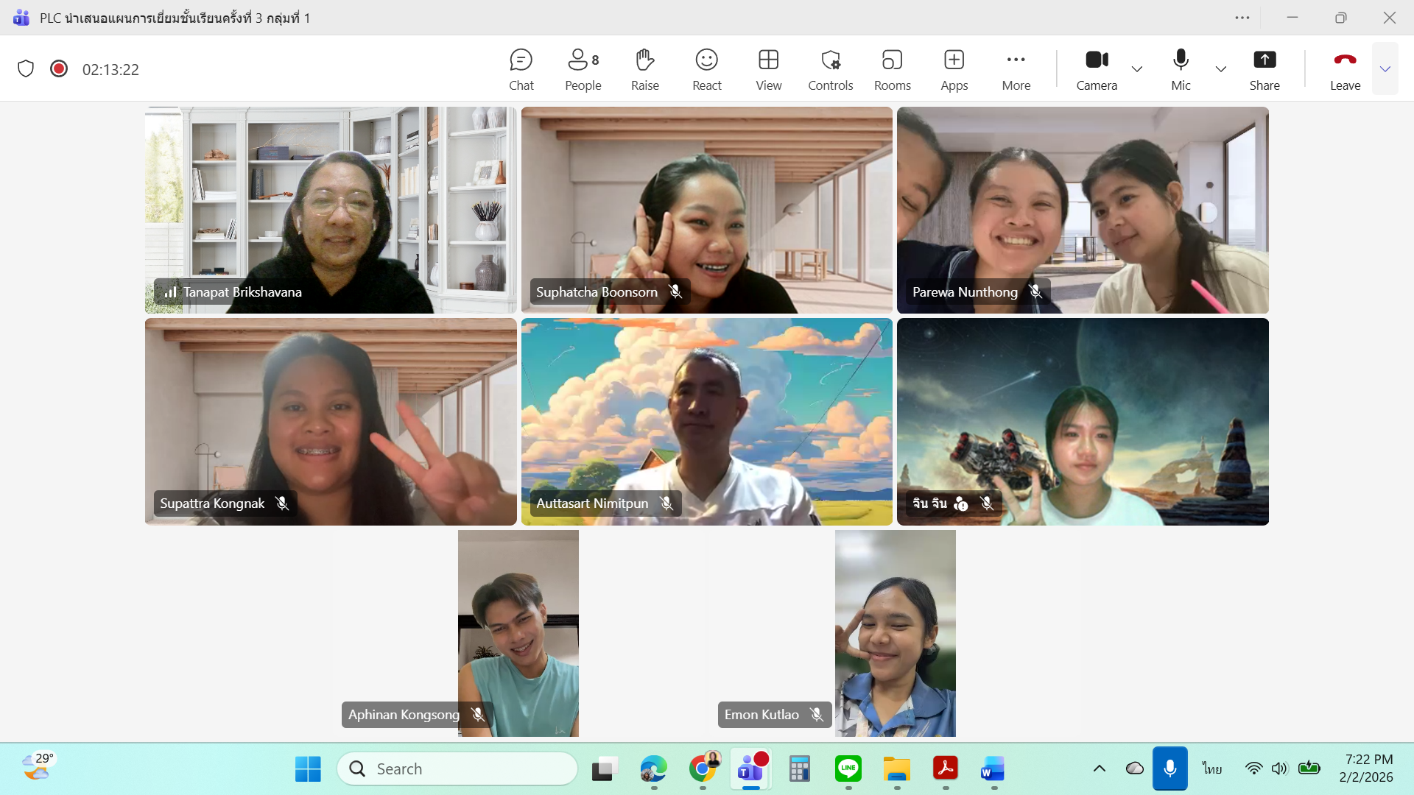Expand Leave options chevron
The height and width of the screenshot is (795, 1414).
pyautogui.click(x=1385, y=69)
